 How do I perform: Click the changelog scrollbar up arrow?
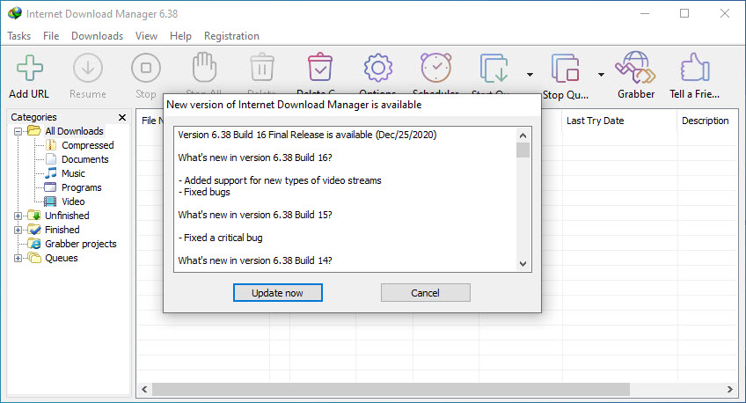coord(523,136)
